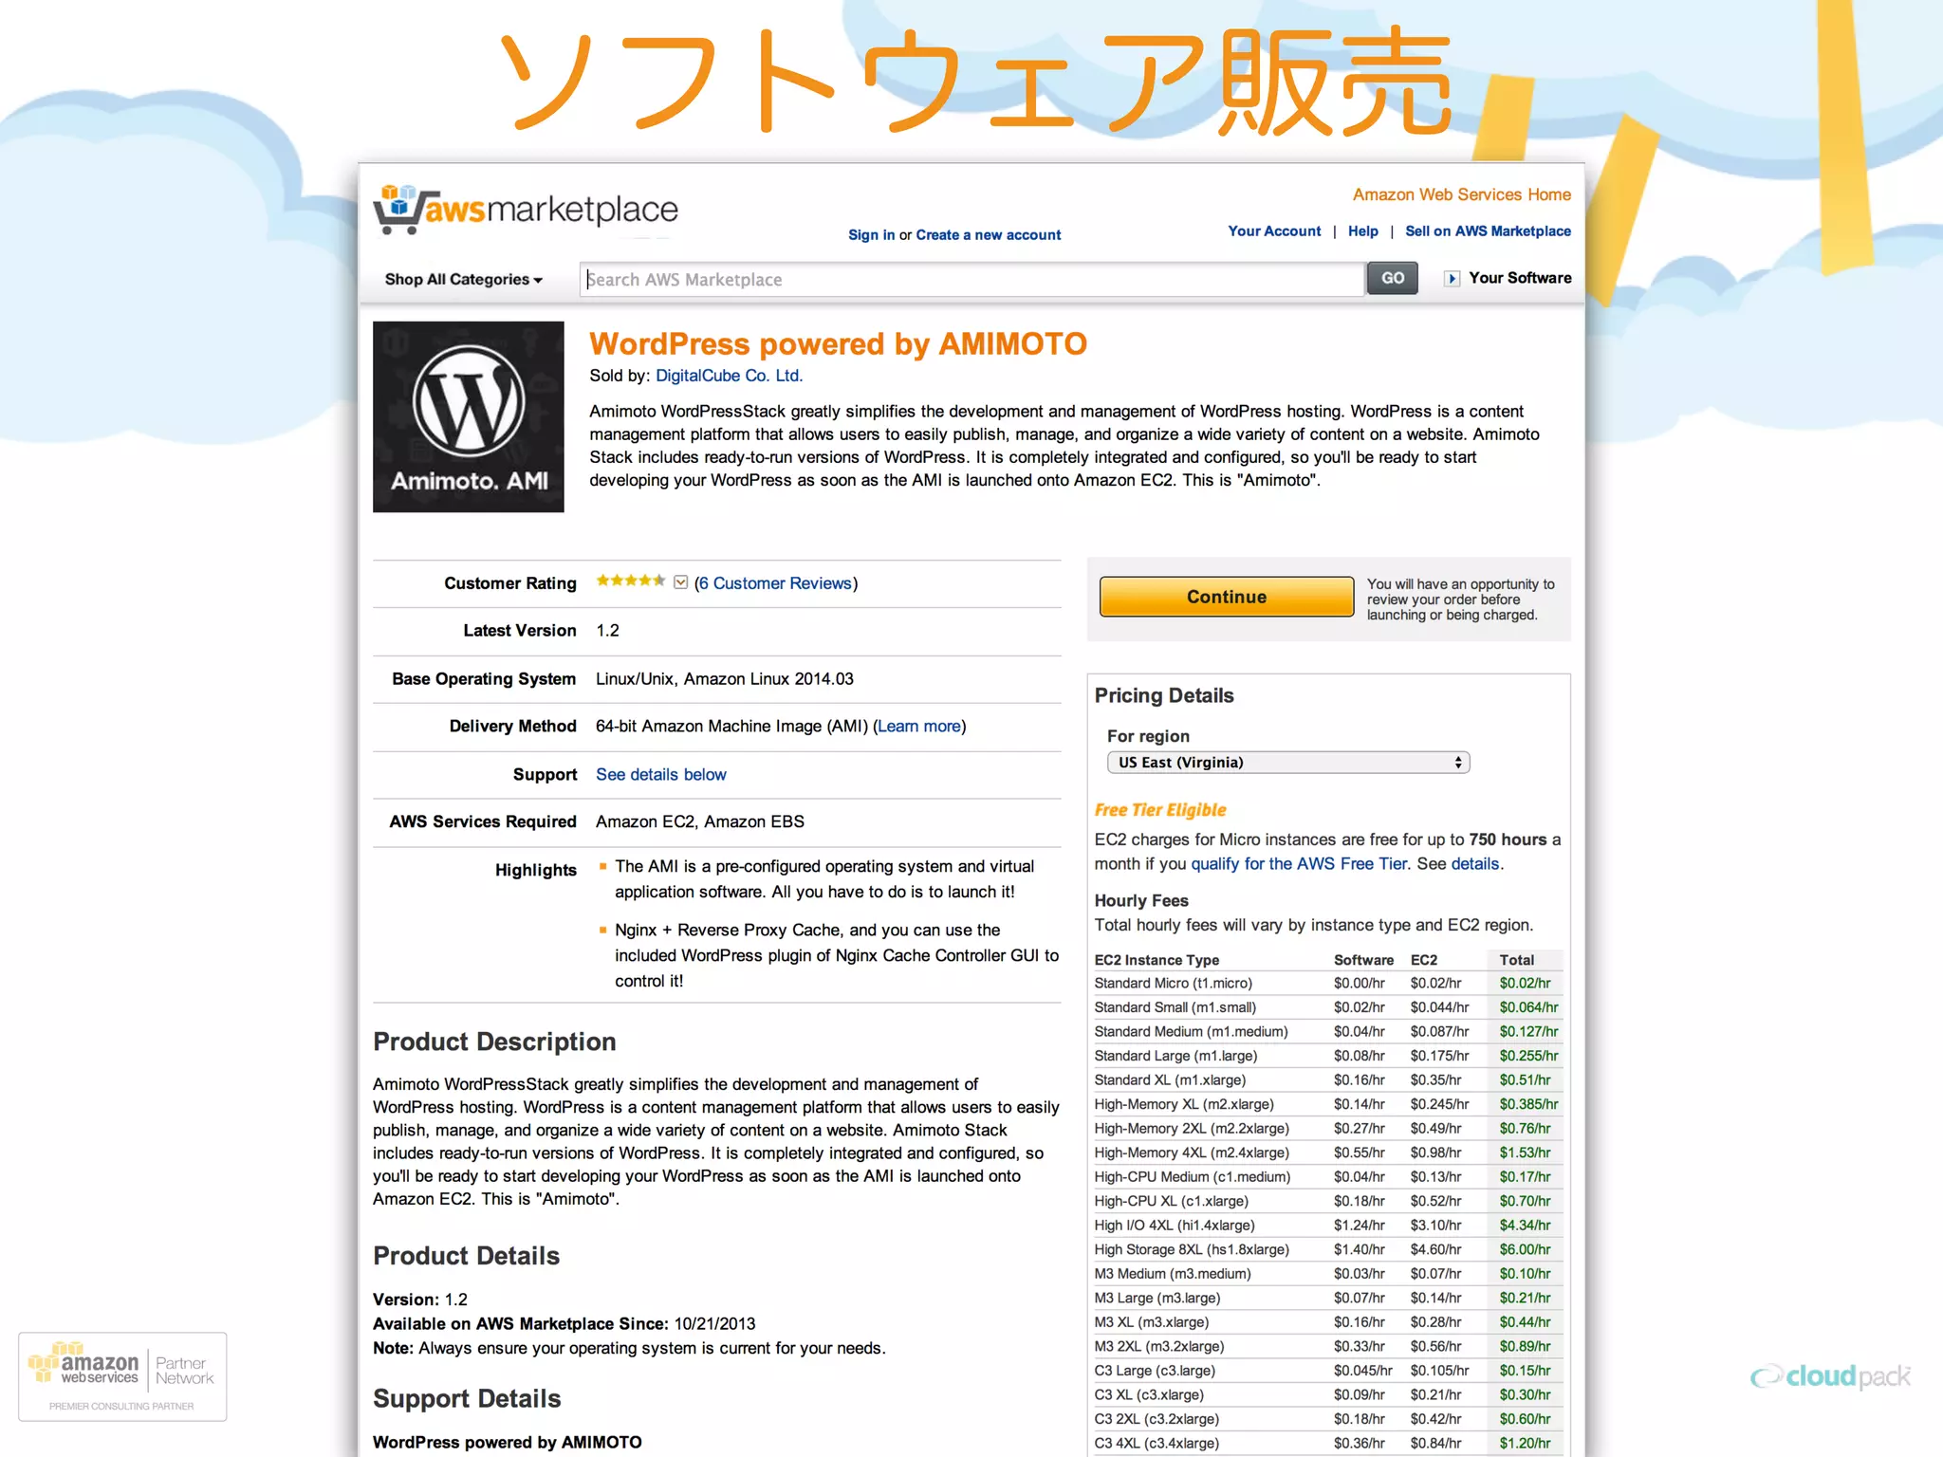The height and width of the screenshot is (1457, 1943).
Task: Click Linux/Unix, Amazon Linux 2014.03 value
Action: [x=725, y=679]
